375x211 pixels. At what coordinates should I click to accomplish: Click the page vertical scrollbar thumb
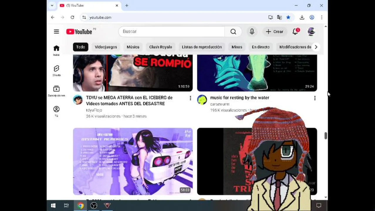(x=325, y=136)
